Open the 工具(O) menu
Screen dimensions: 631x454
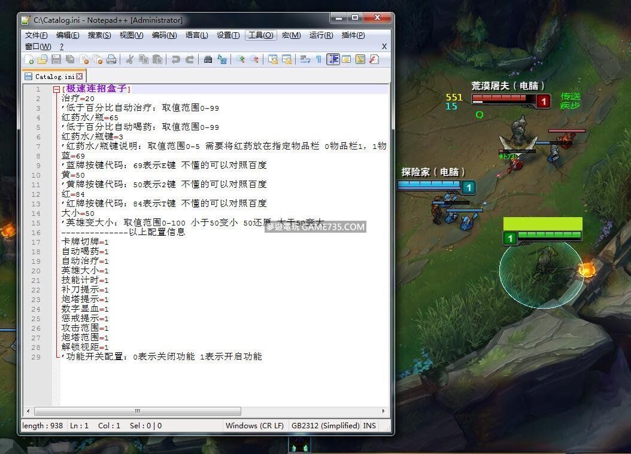[x=261, y=35]
